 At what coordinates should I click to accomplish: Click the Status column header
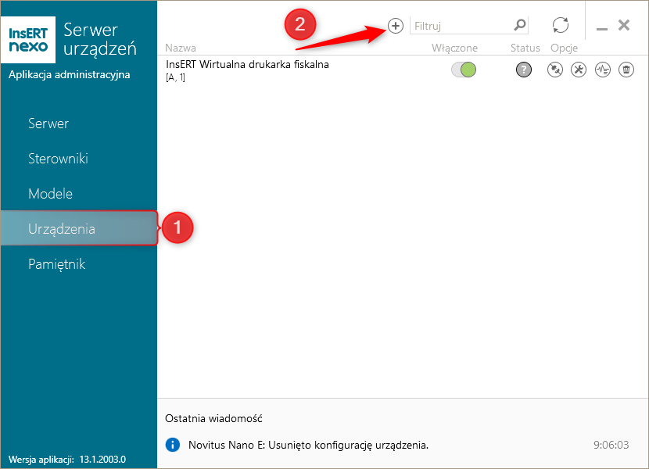coord(525,48)
